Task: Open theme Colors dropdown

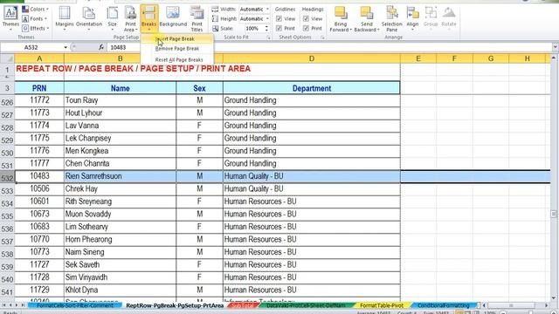Action: (x=35, y=10)
